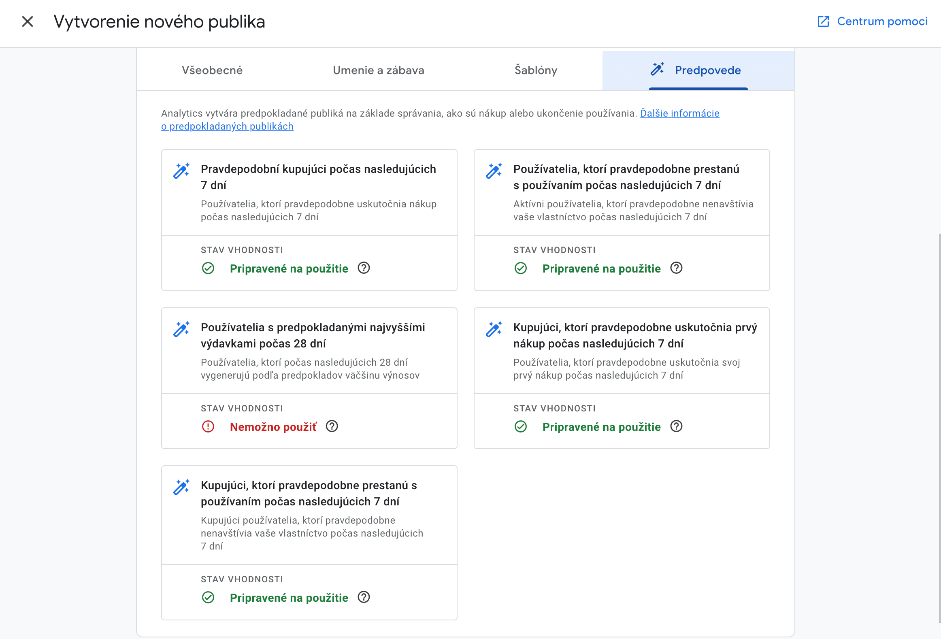Select the Pravdepodobní kupujúci počas 7 dní card
941x639 pixels.
(318, 177)
